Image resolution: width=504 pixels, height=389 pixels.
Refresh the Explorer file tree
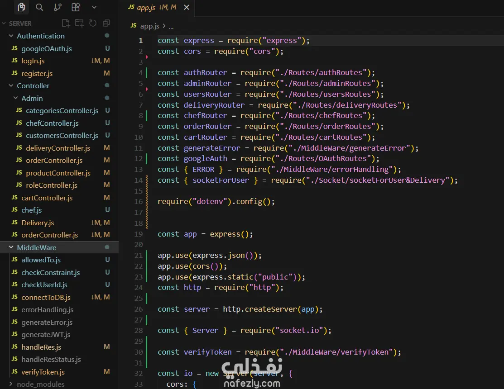[93, 23]
